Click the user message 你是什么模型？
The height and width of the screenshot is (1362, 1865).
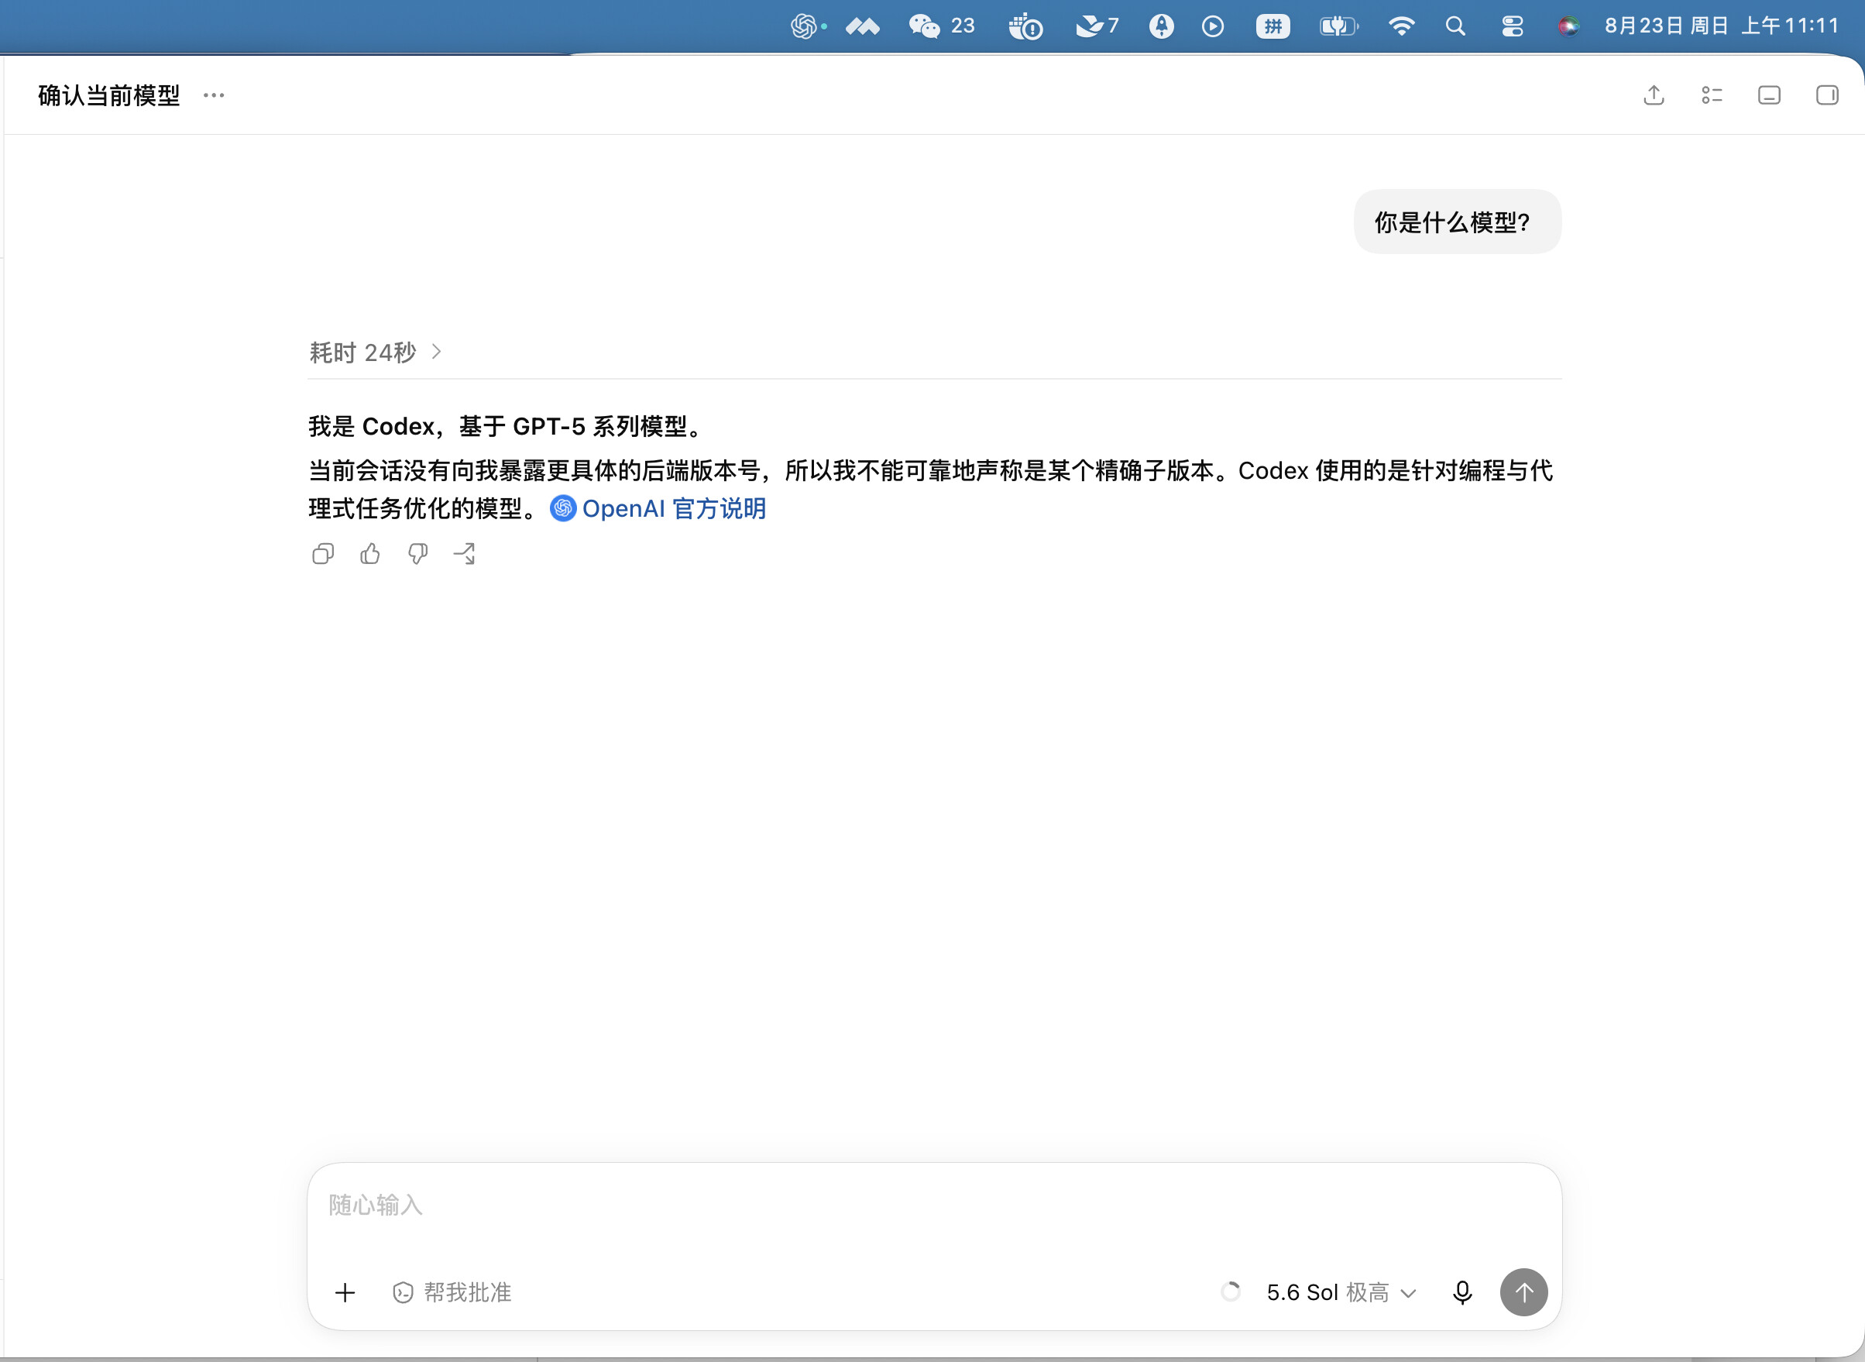(1457, 222)
